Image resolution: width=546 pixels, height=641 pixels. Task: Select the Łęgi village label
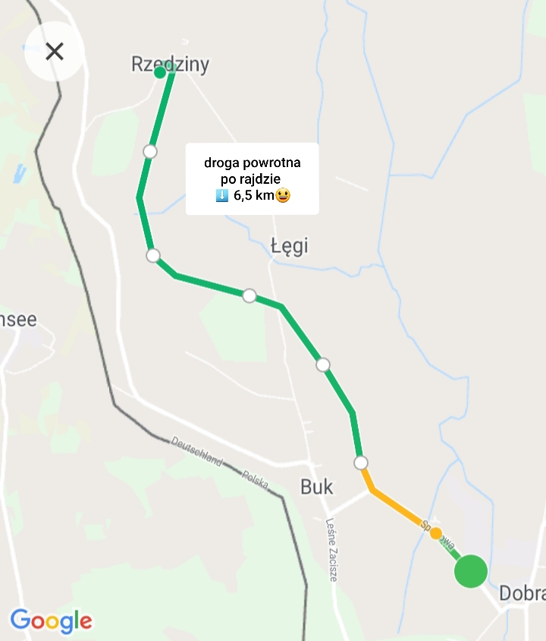tap(290, 246)
